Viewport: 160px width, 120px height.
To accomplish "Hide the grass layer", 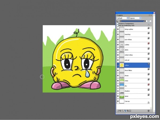I will click(118, 96).
